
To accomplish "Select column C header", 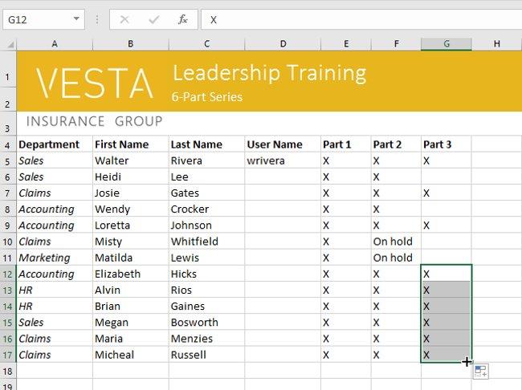I will click(x=206, y=44).
